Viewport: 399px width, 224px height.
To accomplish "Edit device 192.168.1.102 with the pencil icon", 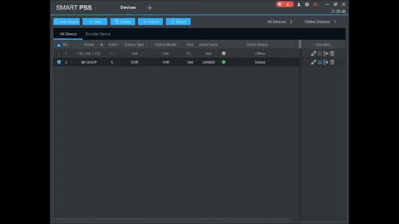I will click(x=314, y=54).
